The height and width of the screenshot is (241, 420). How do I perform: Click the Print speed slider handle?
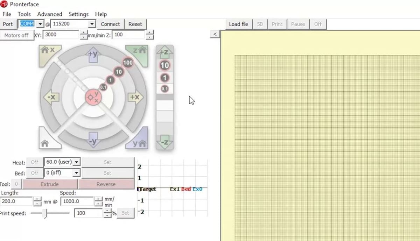[x=45, y=213]
